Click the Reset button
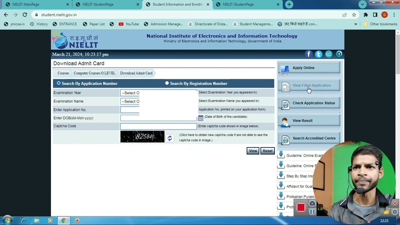This screenshot has height=225, width=400. point(267,151)
